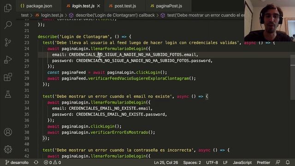Click Prettier in the status bar
This screenshot has width=295, height=166.
(263, 162)
